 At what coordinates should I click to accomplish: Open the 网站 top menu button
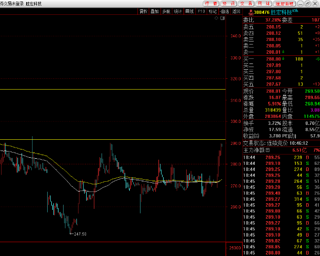point(264,4)
